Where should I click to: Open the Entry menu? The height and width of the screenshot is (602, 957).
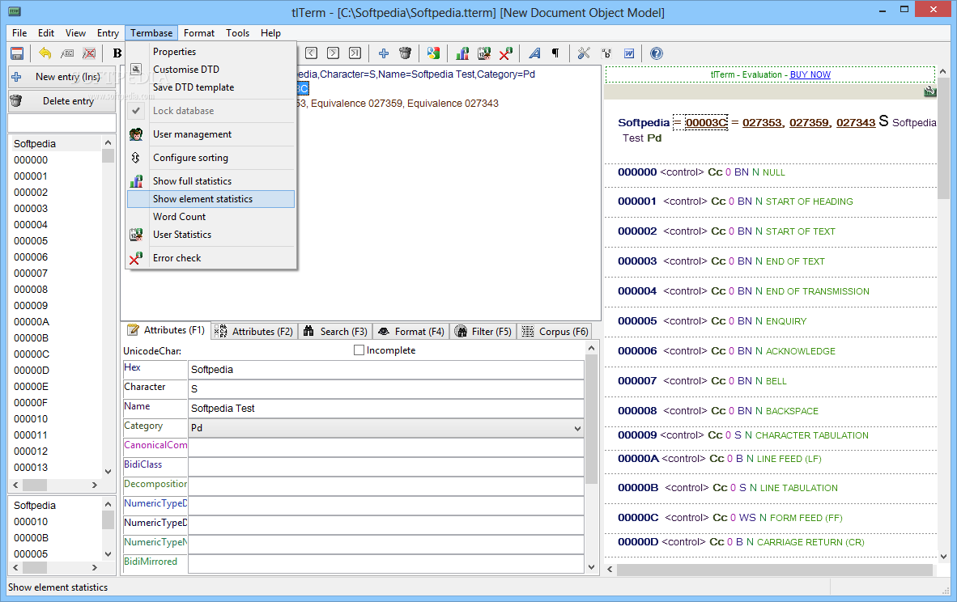[x=108, y=33]
